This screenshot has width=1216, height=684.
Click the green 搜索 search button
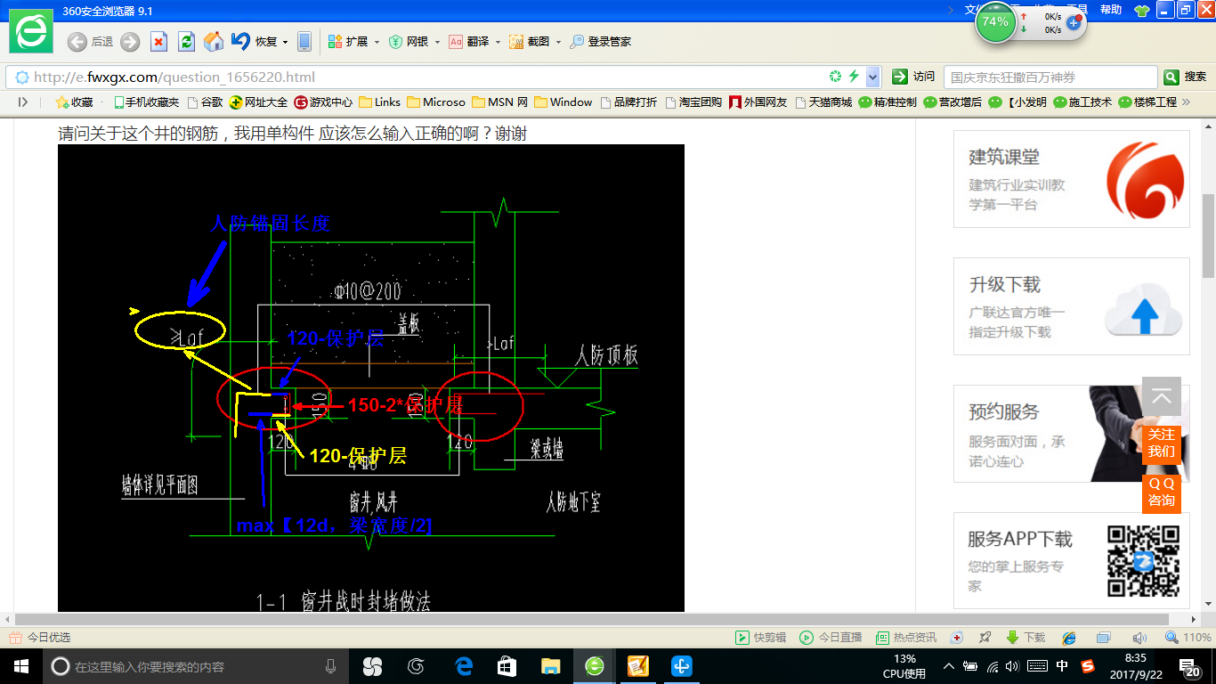pos(1186,77)
